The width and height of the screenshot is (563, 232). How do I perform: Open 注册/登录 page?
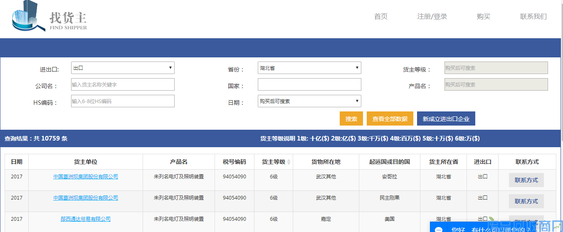point(432,17)
